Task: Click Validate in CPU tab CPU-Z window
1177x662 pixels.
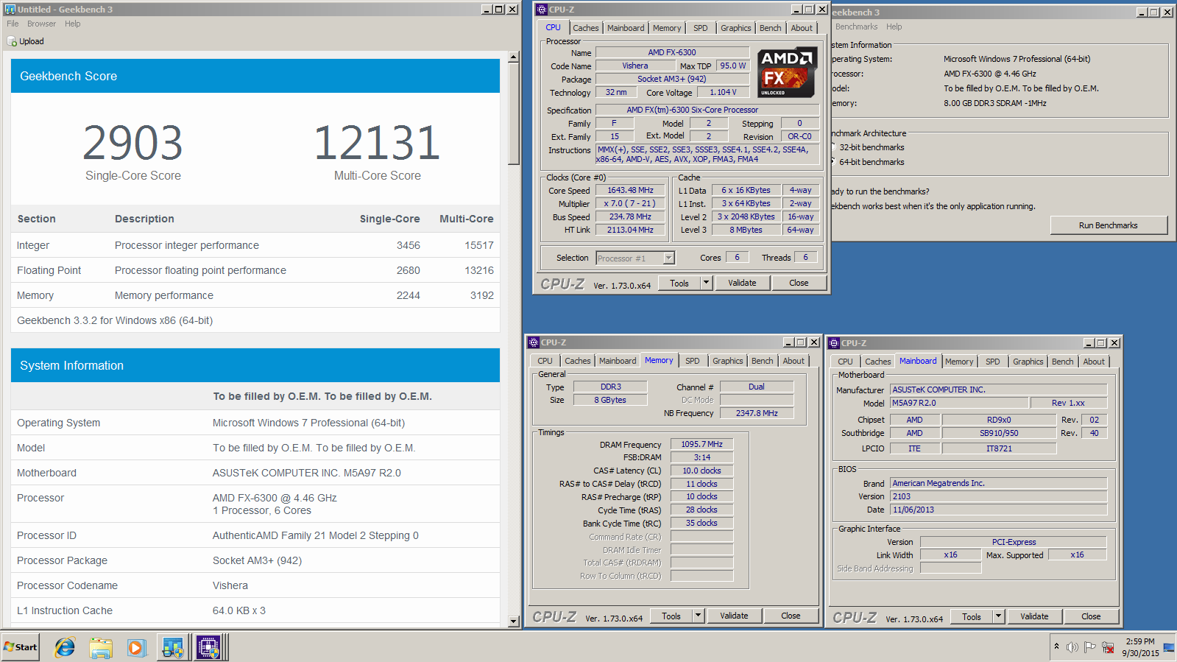Action: tap(742, 283)
